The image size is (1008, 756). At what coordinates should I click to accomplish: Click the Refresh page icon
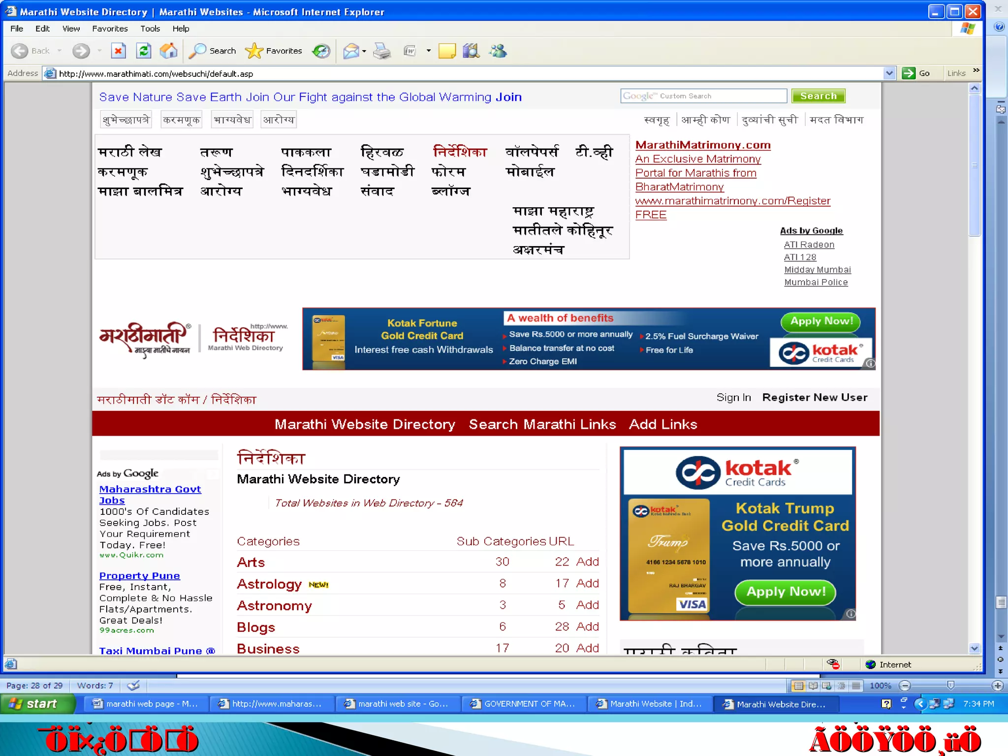143,51
